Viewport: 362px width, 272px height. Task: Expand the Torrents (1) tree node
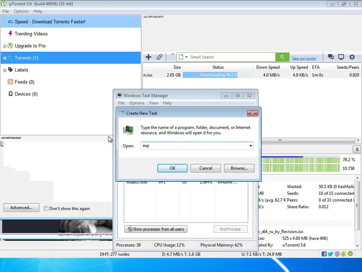(5, 58)
